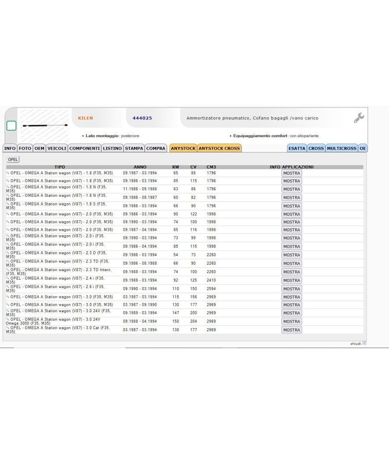Click magnifier icon for the 2.3 TD Interc. row
The height and width of the screenshot is (454, 389).
[x=8, y=269]
